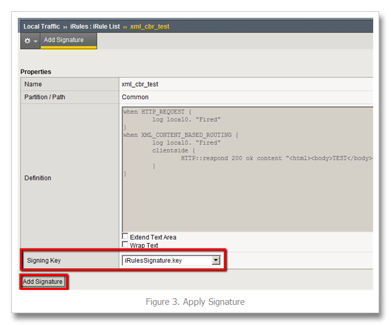Click the Figure 3 Apply Signature caption
This screenshot has width=391, height=325.
click(x=195, y=302)
